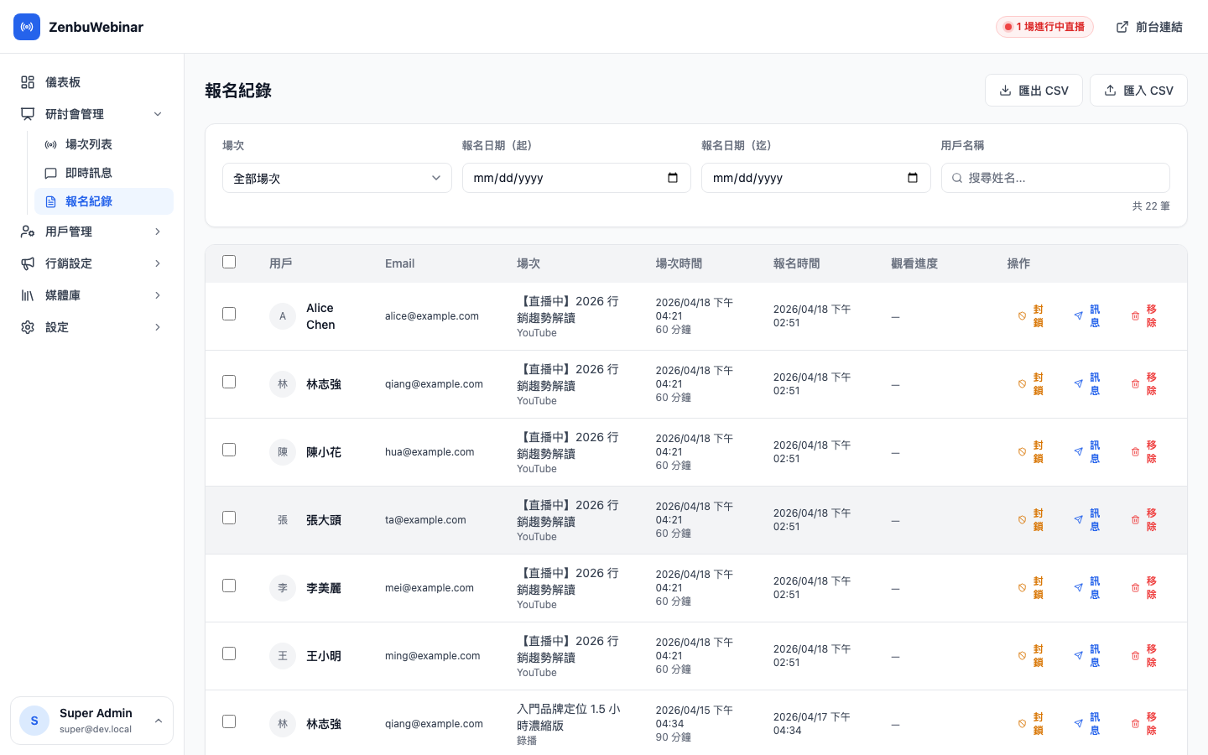Click the 搜尋姓名 search input field
1208x755 pixels.
tap(1055, 178)
